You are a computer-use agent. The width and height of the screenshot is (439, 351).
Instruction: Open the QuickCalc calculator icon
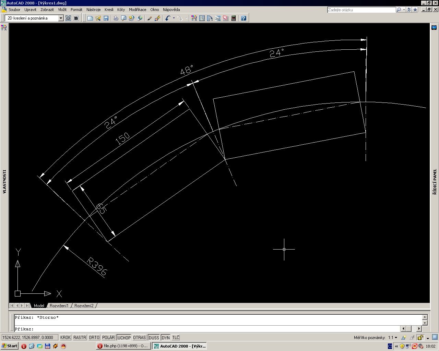point(234,18)
